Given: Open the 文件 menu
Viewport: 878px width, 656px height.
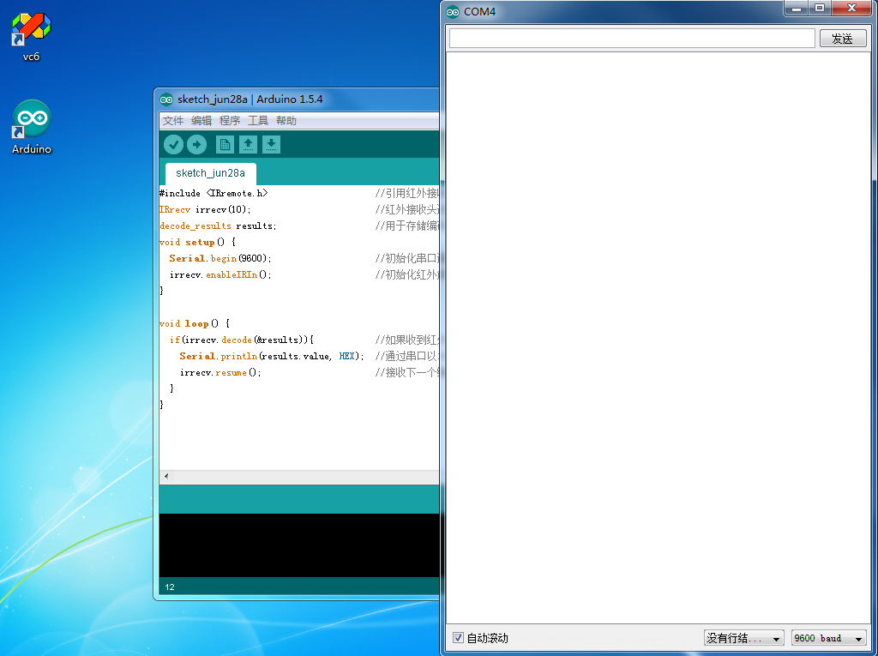Looking at the screenshot, I should point(173,121).
